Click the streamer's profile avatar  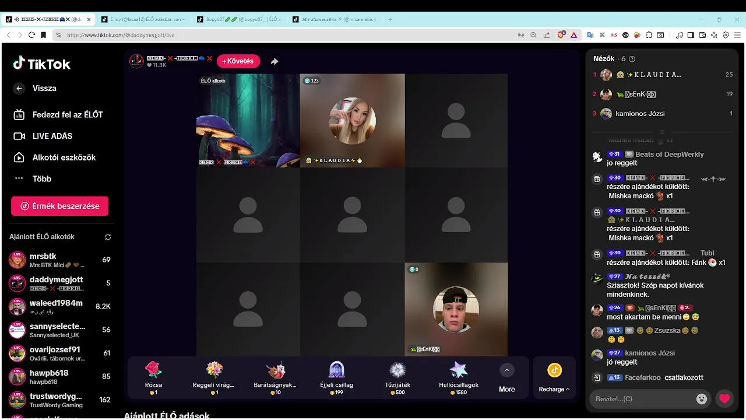pyautogui.click(x=136, y=61)
